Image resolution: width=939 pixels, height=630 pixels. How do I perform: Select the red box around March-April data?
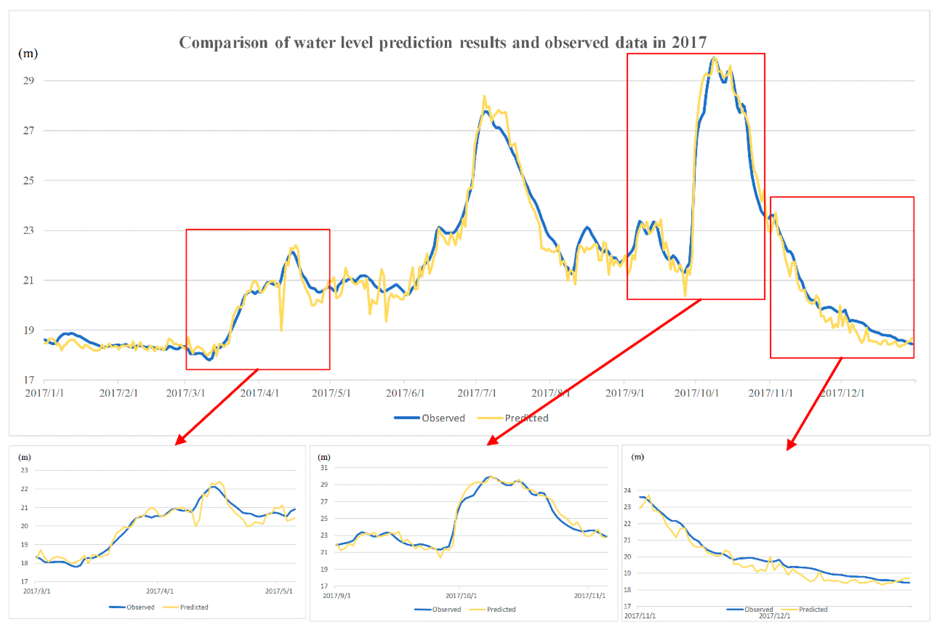(x=258, y=230)
